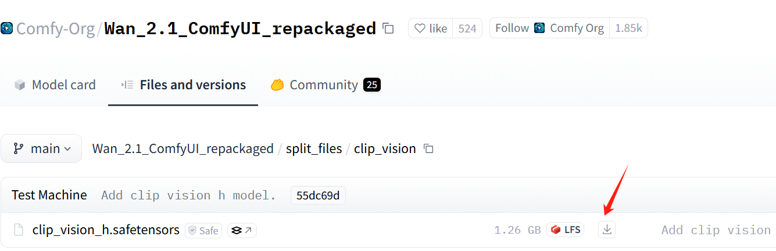This screenshot has height=251, width=776.
Task: View the 524 likes count
Action: (x=467, y=28)
